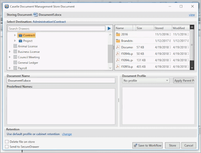This screenshot has height=153, width=201.
Task: Click the gear icon on Save to Workflow
Action: tap(135, 146)
